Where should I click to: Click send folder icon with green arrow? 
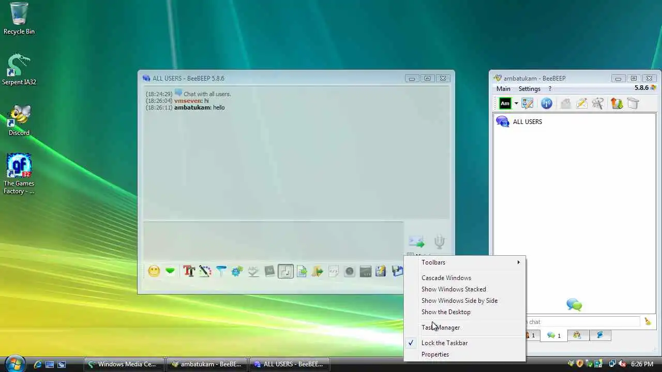pos(318,271)
